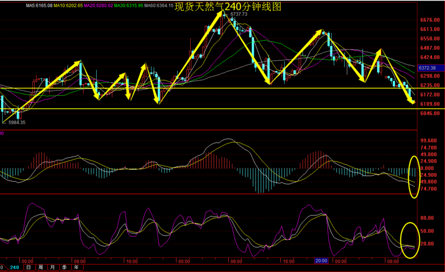This screenshot has height=272, width=445.
Task: Switch to the yearly (年) period tab
Action: click(x=76, y=268)
